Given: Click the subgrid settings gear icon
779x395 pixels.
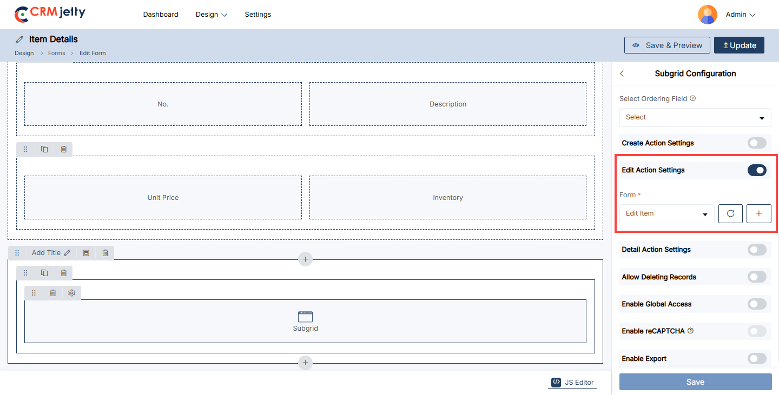Looking at the screenshot, I should pos(71,293).
